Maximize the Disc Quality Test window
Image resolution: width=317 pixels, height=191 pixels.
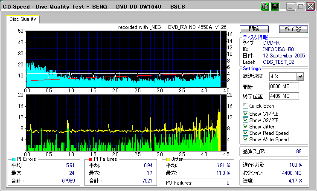(x=300, y=7)
